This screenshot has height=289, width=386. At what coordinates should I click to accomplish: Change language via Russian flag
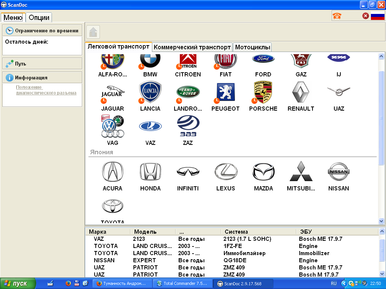378,16
